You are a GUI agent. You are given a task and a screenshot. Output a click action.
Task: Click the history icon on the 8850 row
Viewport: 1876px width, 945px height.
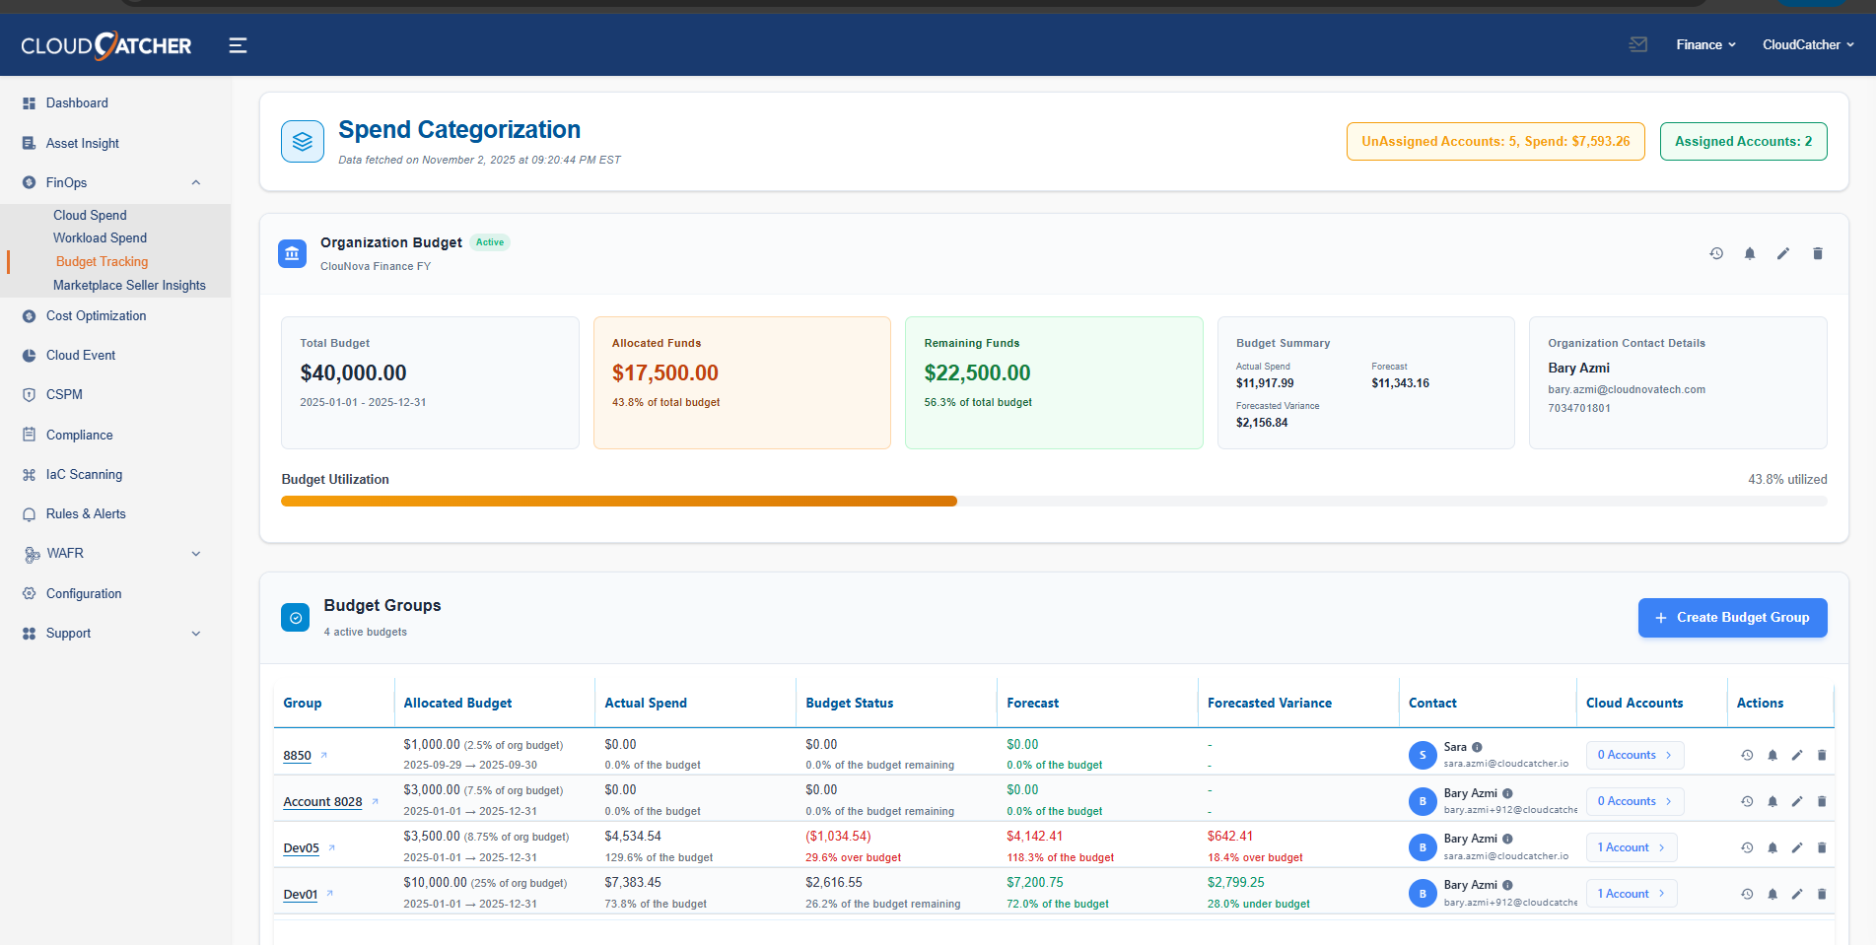(1748, 755)
